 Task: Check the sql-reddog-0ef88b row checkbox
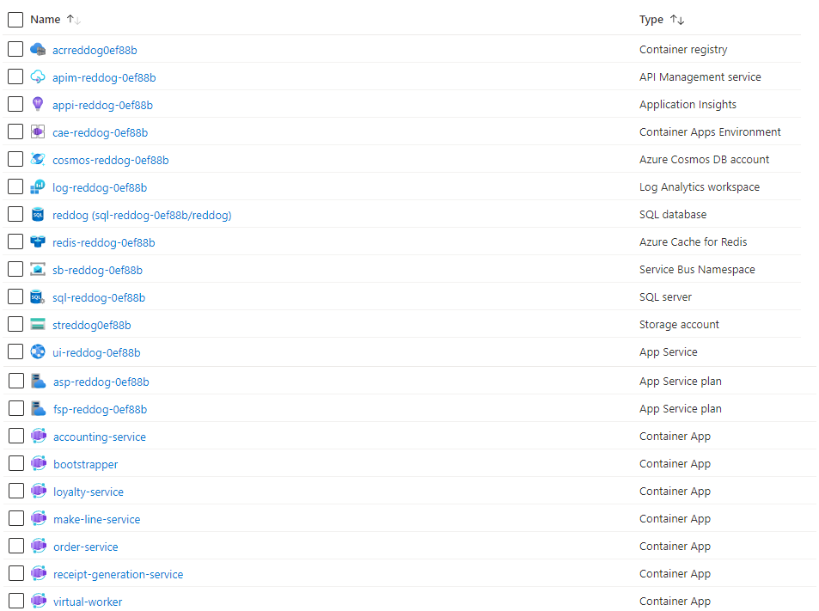click(15, 297)
